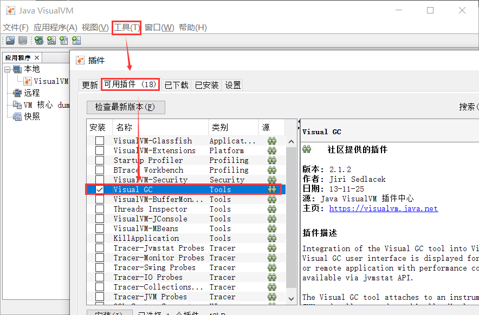
Task: Check the VisualVM-JConsole checkbox
Action: coord(100,219)
